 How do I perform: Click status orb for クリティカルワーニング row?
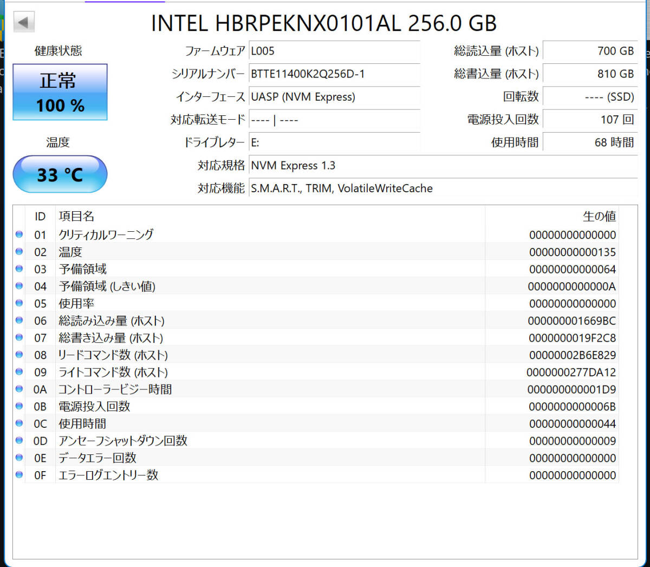[19, 234]
